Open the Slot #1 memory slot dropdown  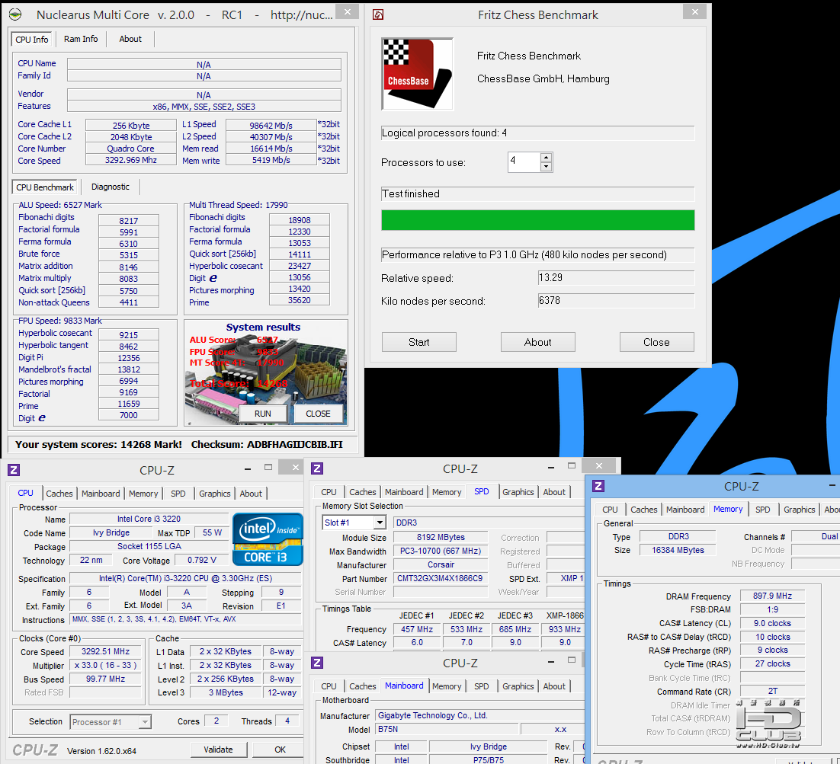380,523
